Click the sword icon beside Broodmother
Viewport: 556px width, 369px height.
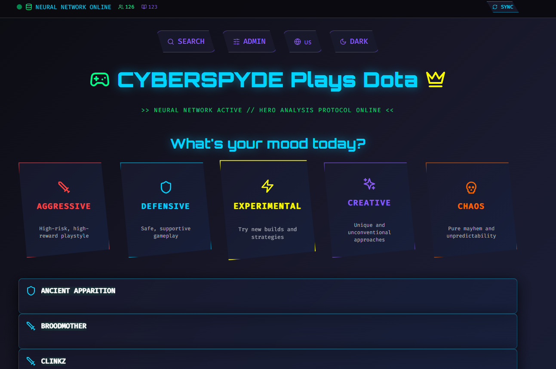click(31, 326)
